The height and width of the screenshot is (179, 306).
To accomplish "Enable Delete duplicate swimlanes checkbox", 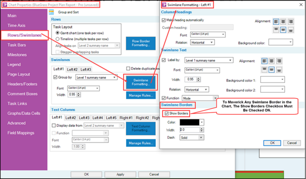I will (128, 68).
